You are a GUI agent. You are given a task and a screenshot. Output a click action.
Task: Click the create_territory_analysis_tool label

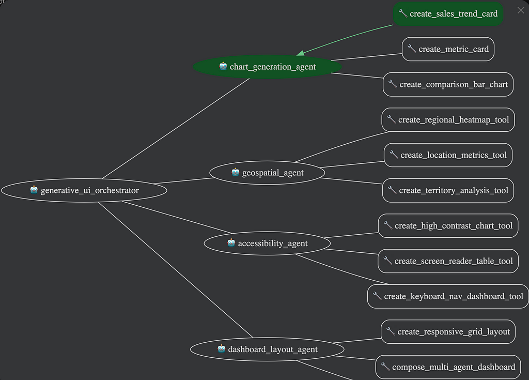tap(454, 190)
